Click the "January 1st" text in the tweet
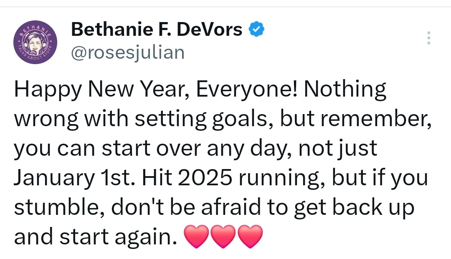The image size is (451, 259). coord(74,178)
